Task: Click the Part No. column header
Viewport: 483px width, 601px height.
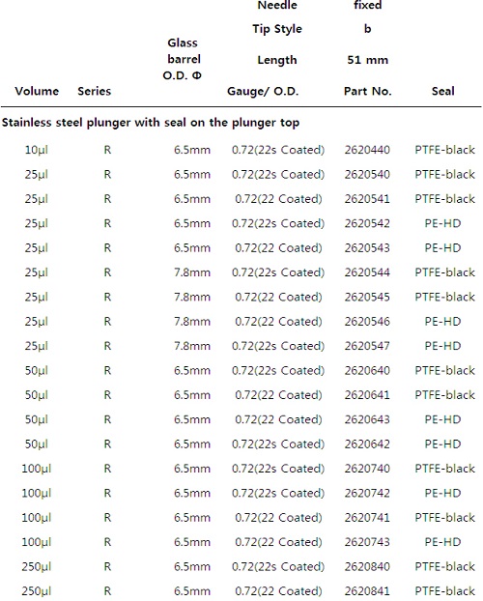Action: coord(368,91)
